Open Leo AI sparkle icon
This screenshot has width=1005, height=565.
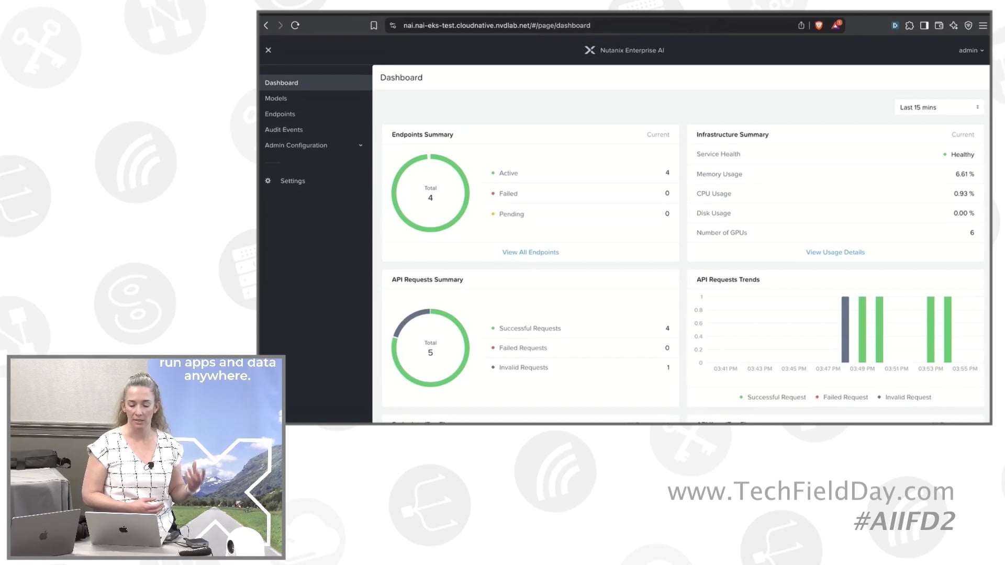coord(954,25)
